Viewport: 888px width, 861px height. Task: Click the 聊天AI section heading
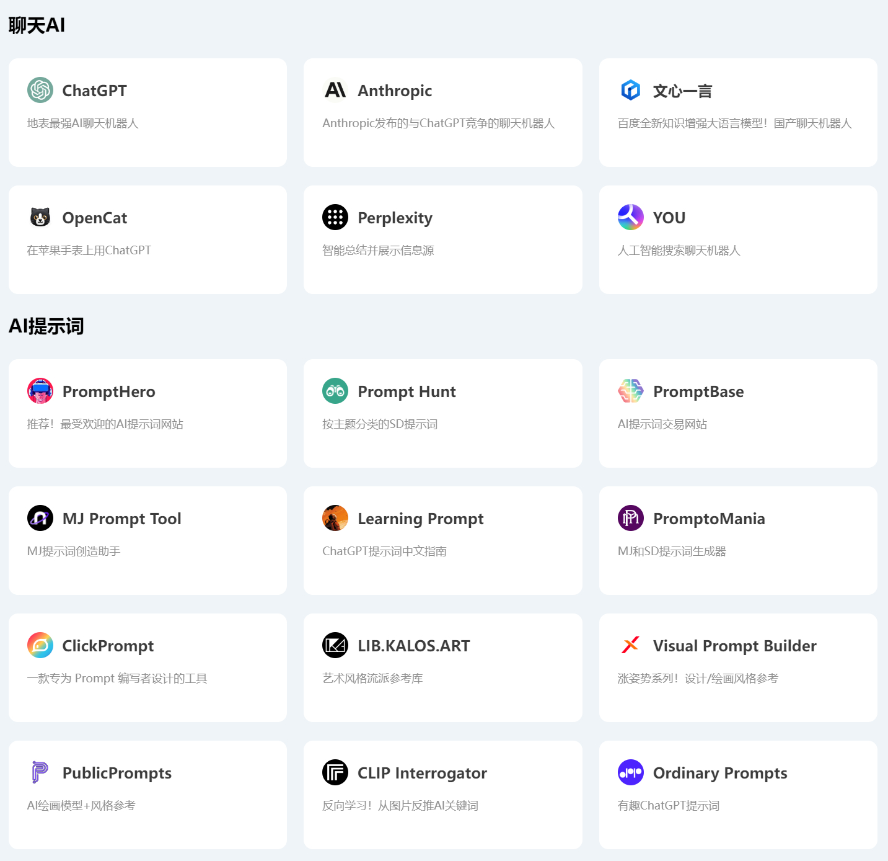[x=37, y=25]
